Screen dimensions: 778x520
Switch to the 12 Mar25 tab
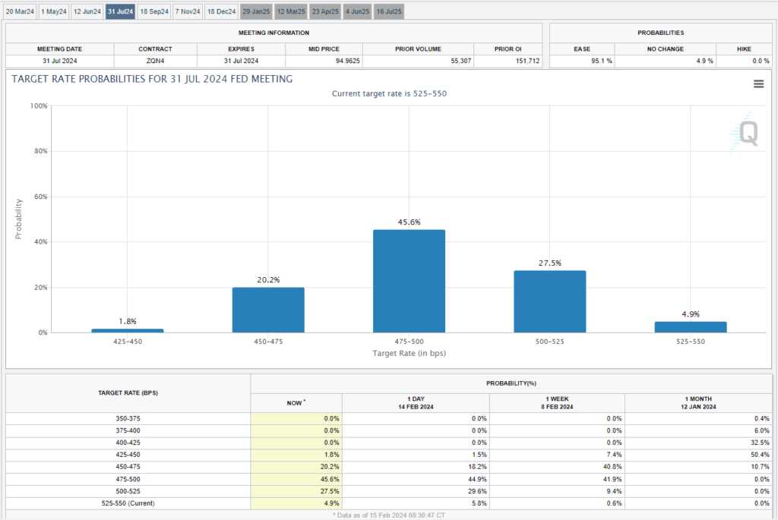click(290, 11)
